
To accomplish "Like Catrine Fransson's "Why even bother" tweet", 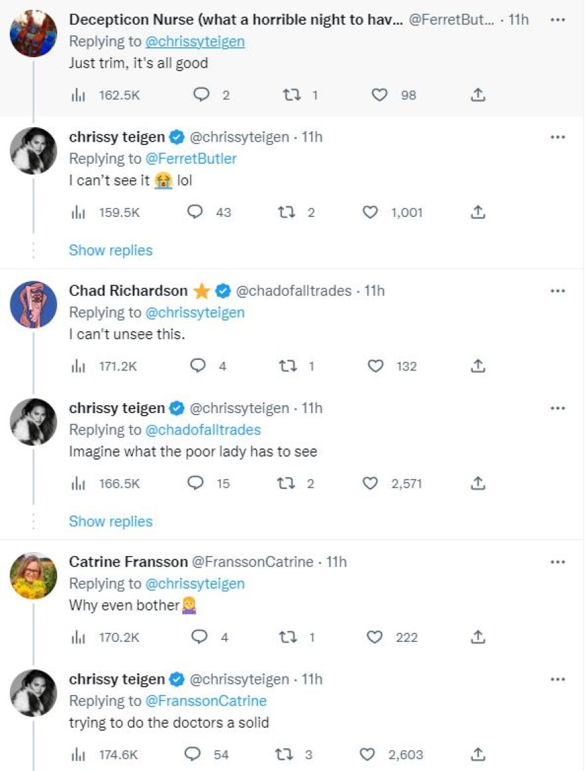I will click(x=376, y=637).
